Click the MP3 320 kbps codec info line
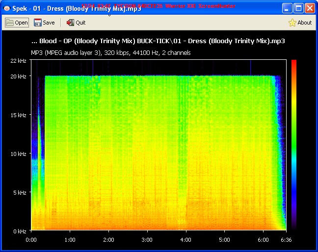The image size is (318, 252). pos(111,52)
